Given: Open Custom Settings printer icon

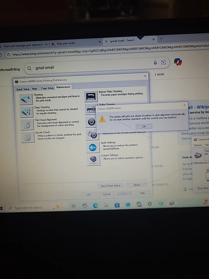Looking at the screenshot, I should [93, 160].
